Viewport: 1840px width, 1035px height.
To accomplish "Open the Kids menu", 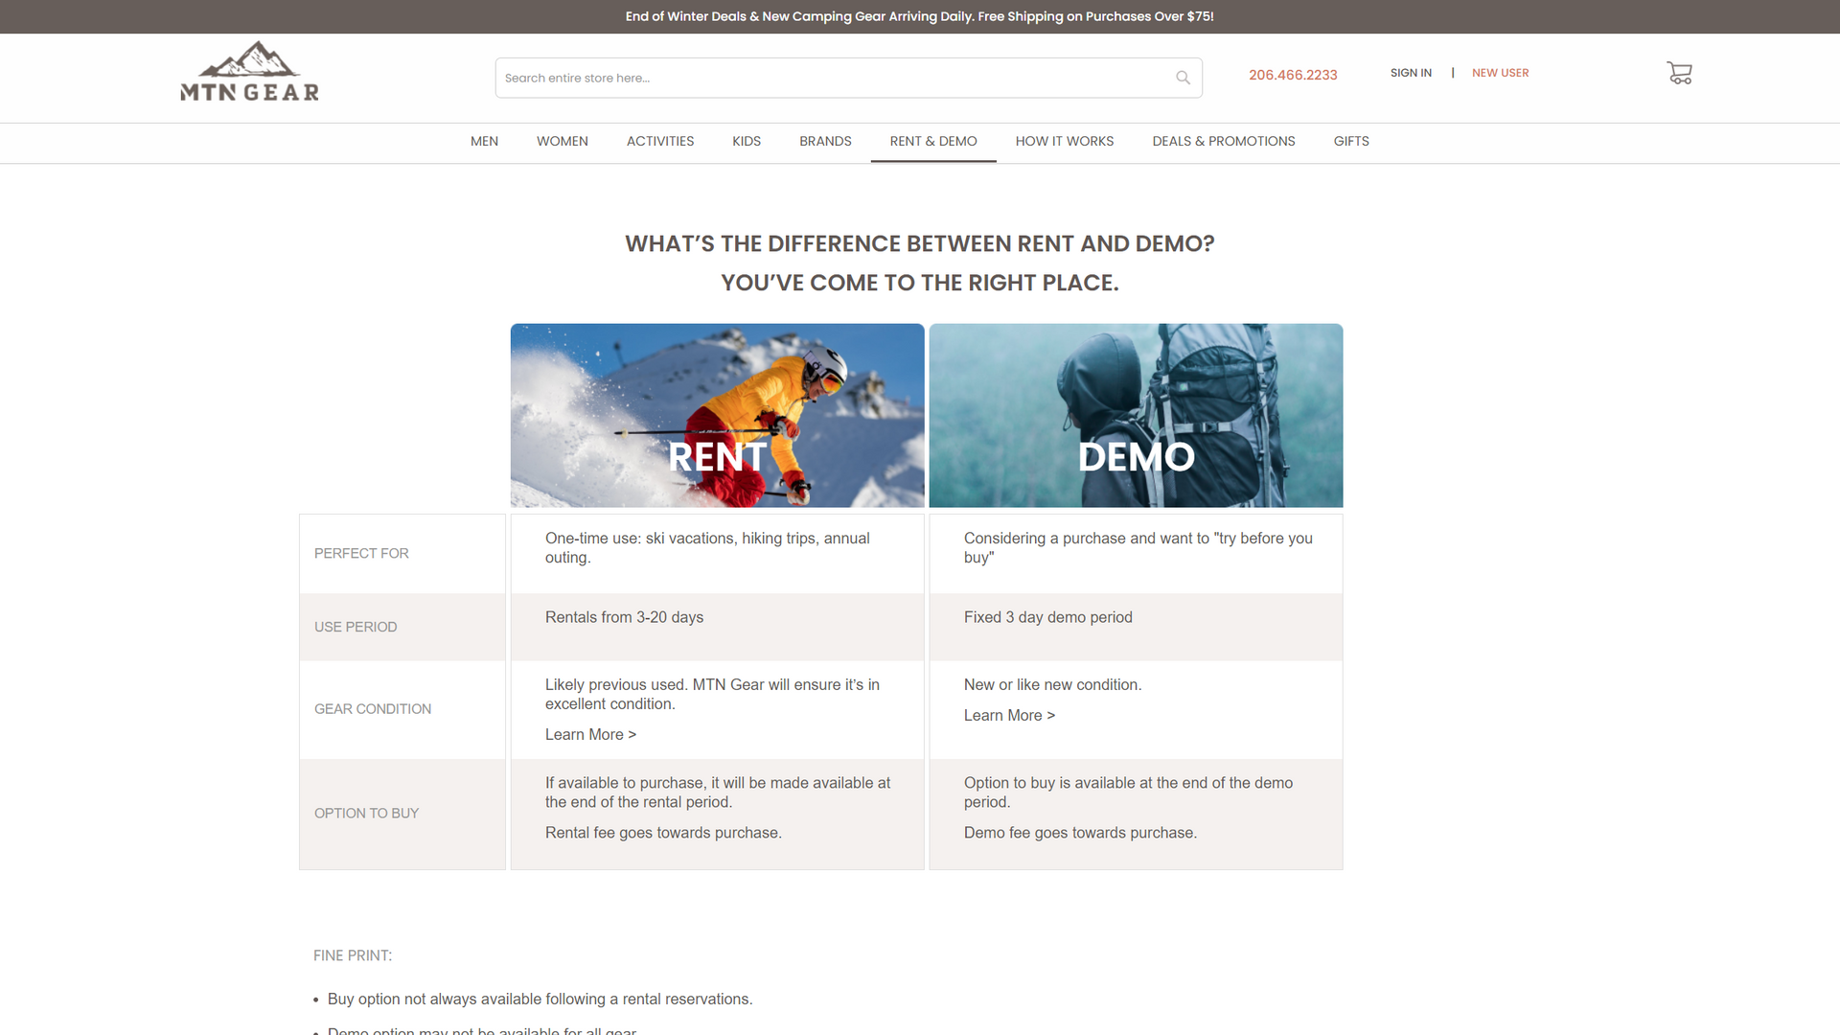I will (746, 141).
